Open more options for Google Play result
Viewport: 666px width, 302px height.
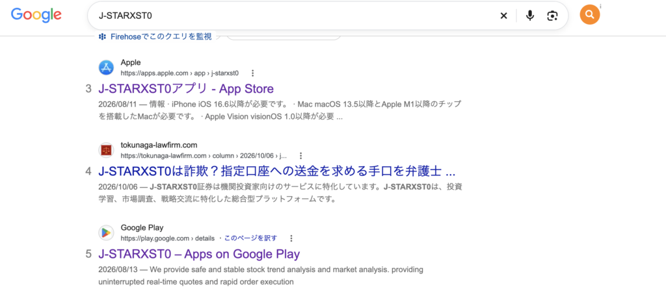(x=291, y=238)
